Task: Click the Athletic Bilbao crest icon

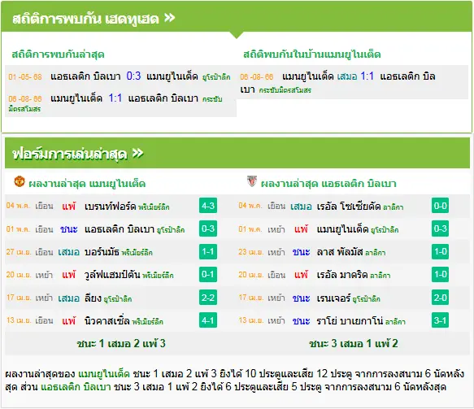Action: [252, 181]
